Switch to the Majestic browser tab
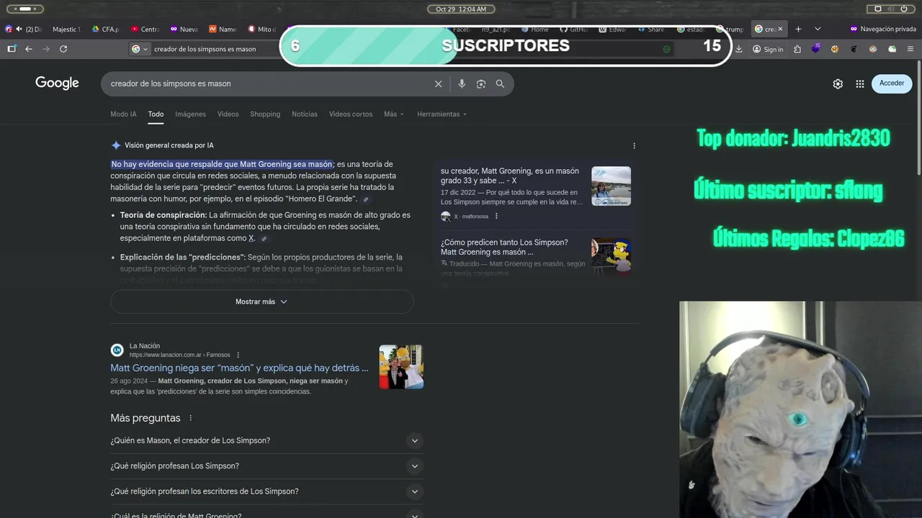 click(x=65, y=29)
